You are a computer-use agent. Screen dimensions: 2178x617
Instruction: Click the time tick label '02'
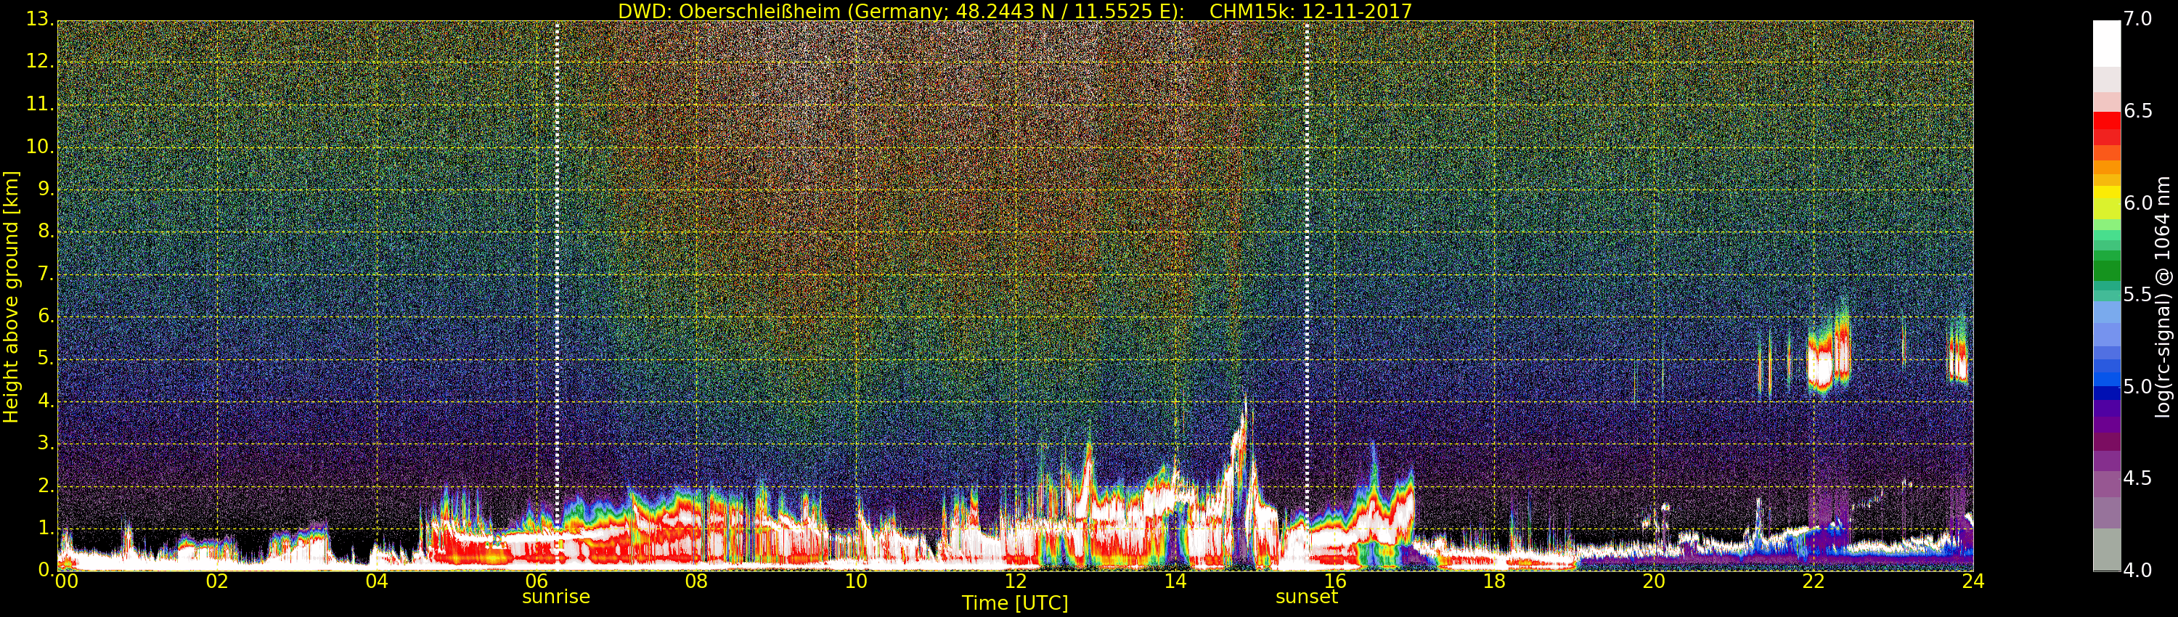tap(217, 581)
